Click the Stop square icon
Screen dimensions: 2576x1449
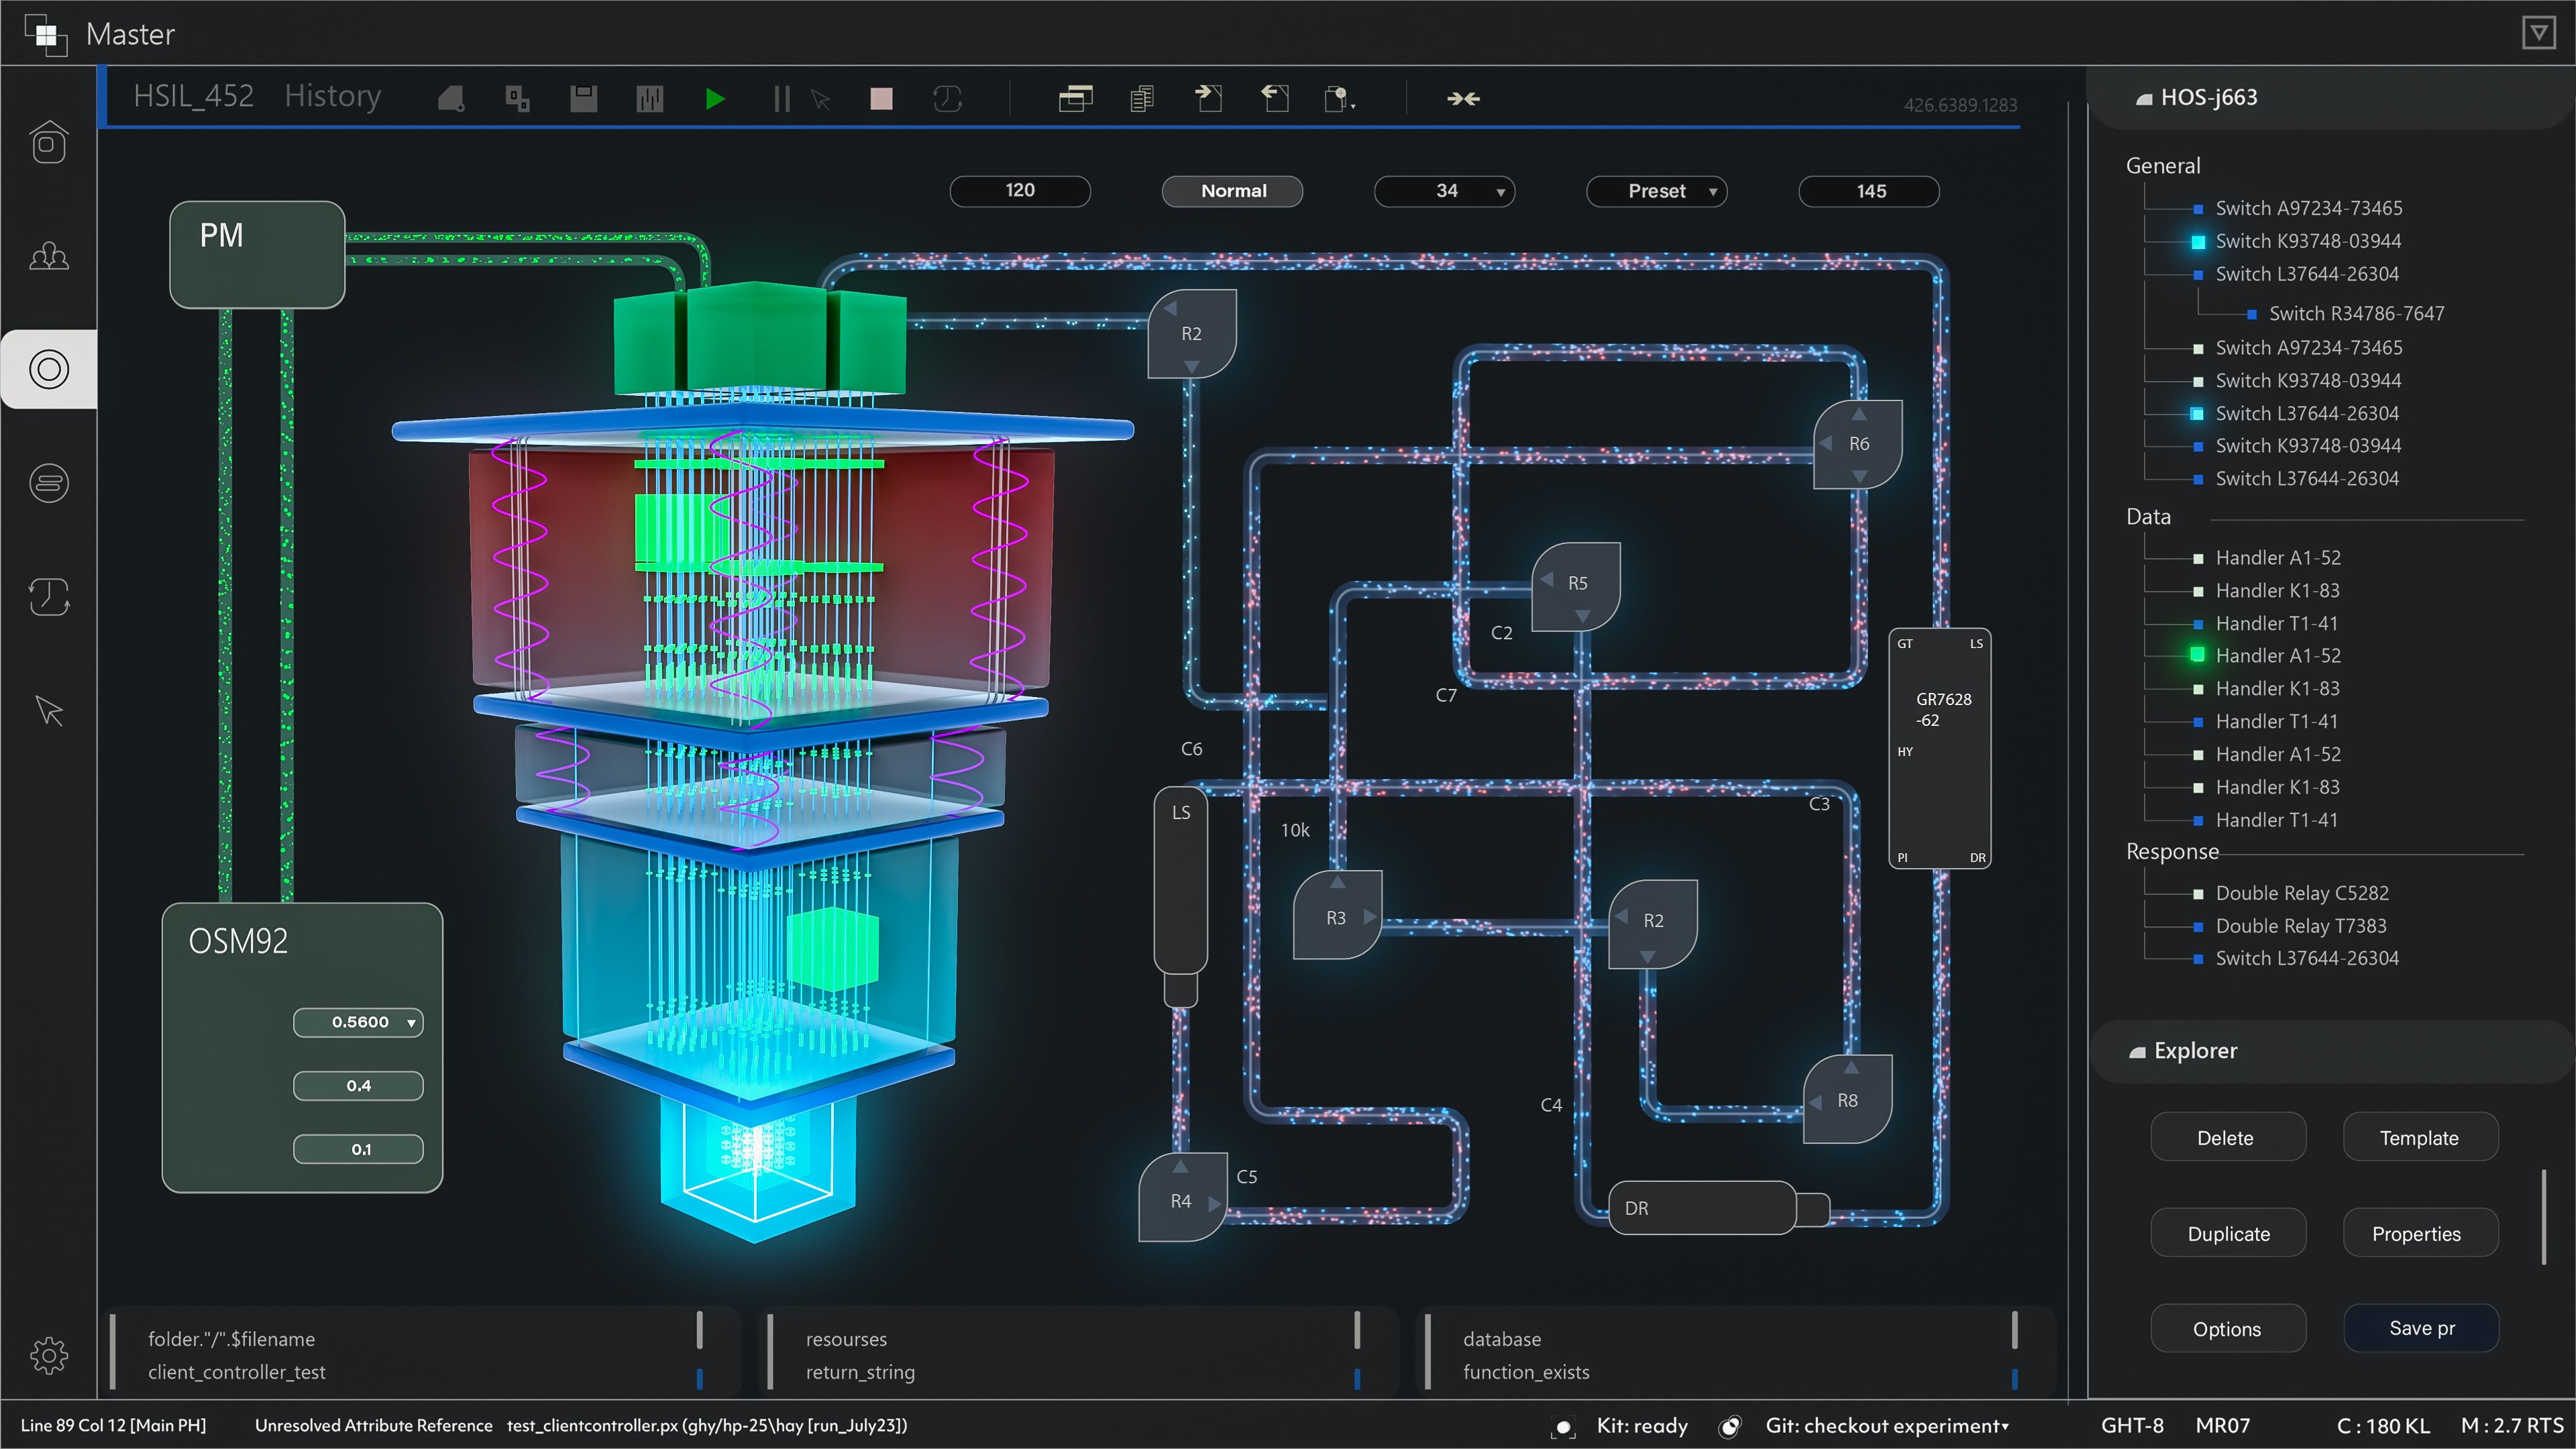pos(881,98)
